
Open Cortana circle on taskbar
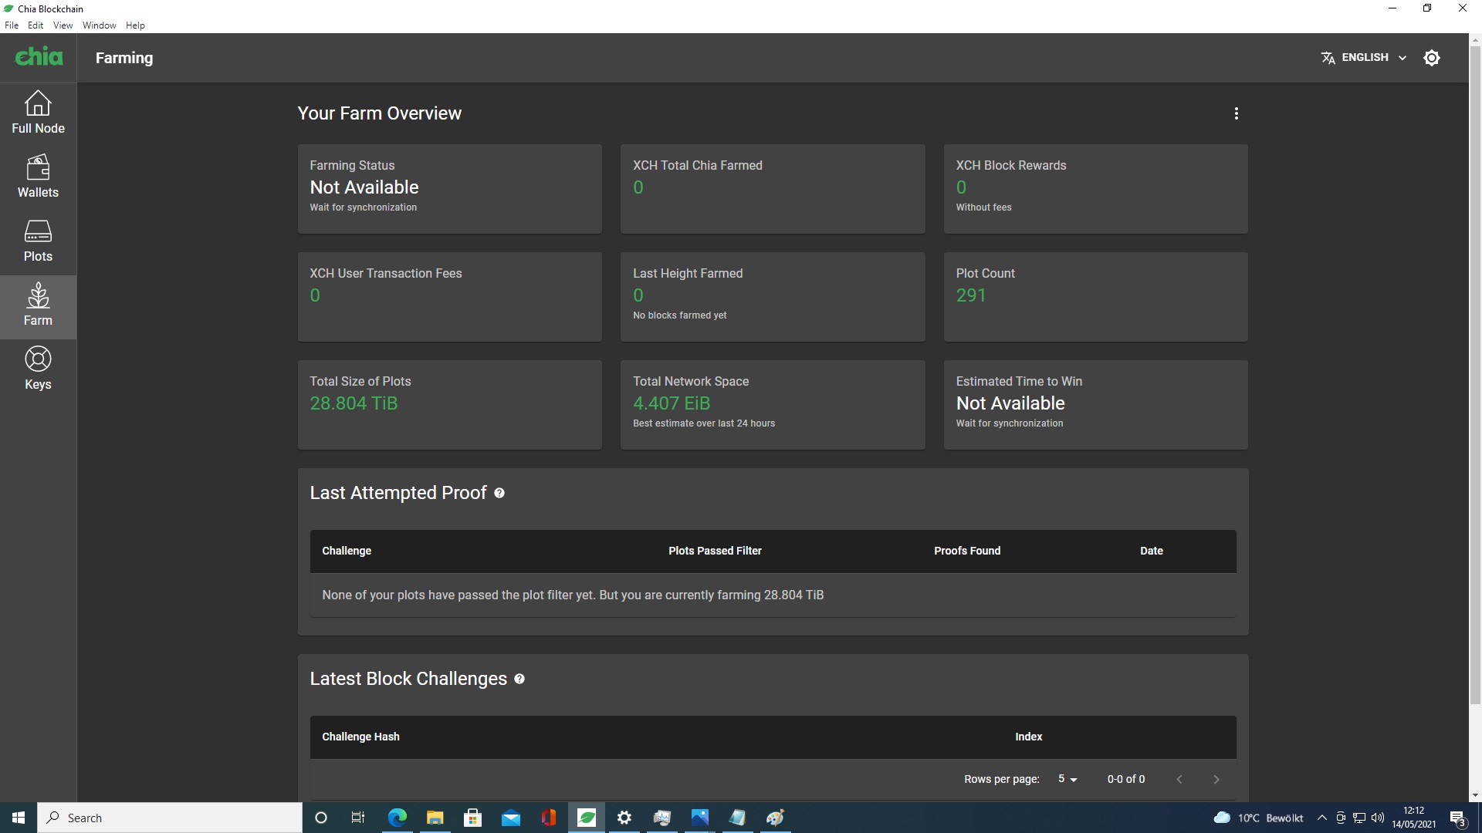(x=321, y=818)
